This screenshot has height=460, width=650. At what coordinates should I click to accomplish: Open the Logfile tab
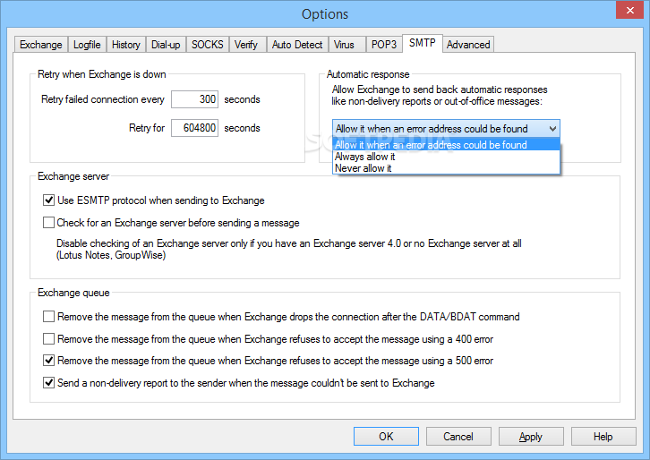(87, 45)
